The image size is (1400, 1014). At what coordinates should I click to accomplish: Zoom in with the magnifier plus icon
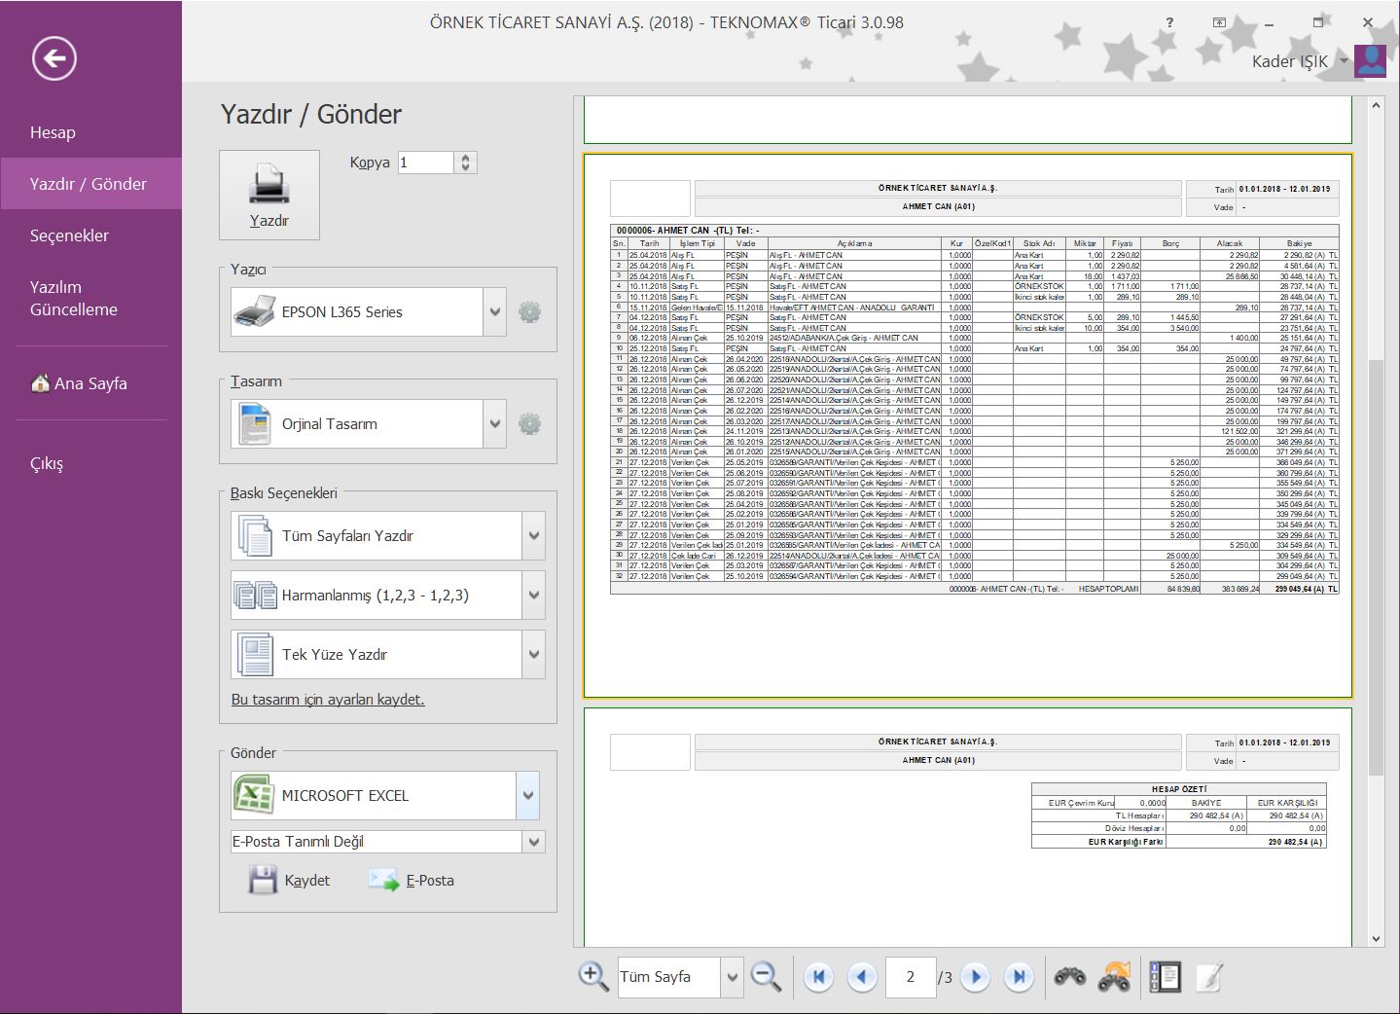[x=592, y=976]
